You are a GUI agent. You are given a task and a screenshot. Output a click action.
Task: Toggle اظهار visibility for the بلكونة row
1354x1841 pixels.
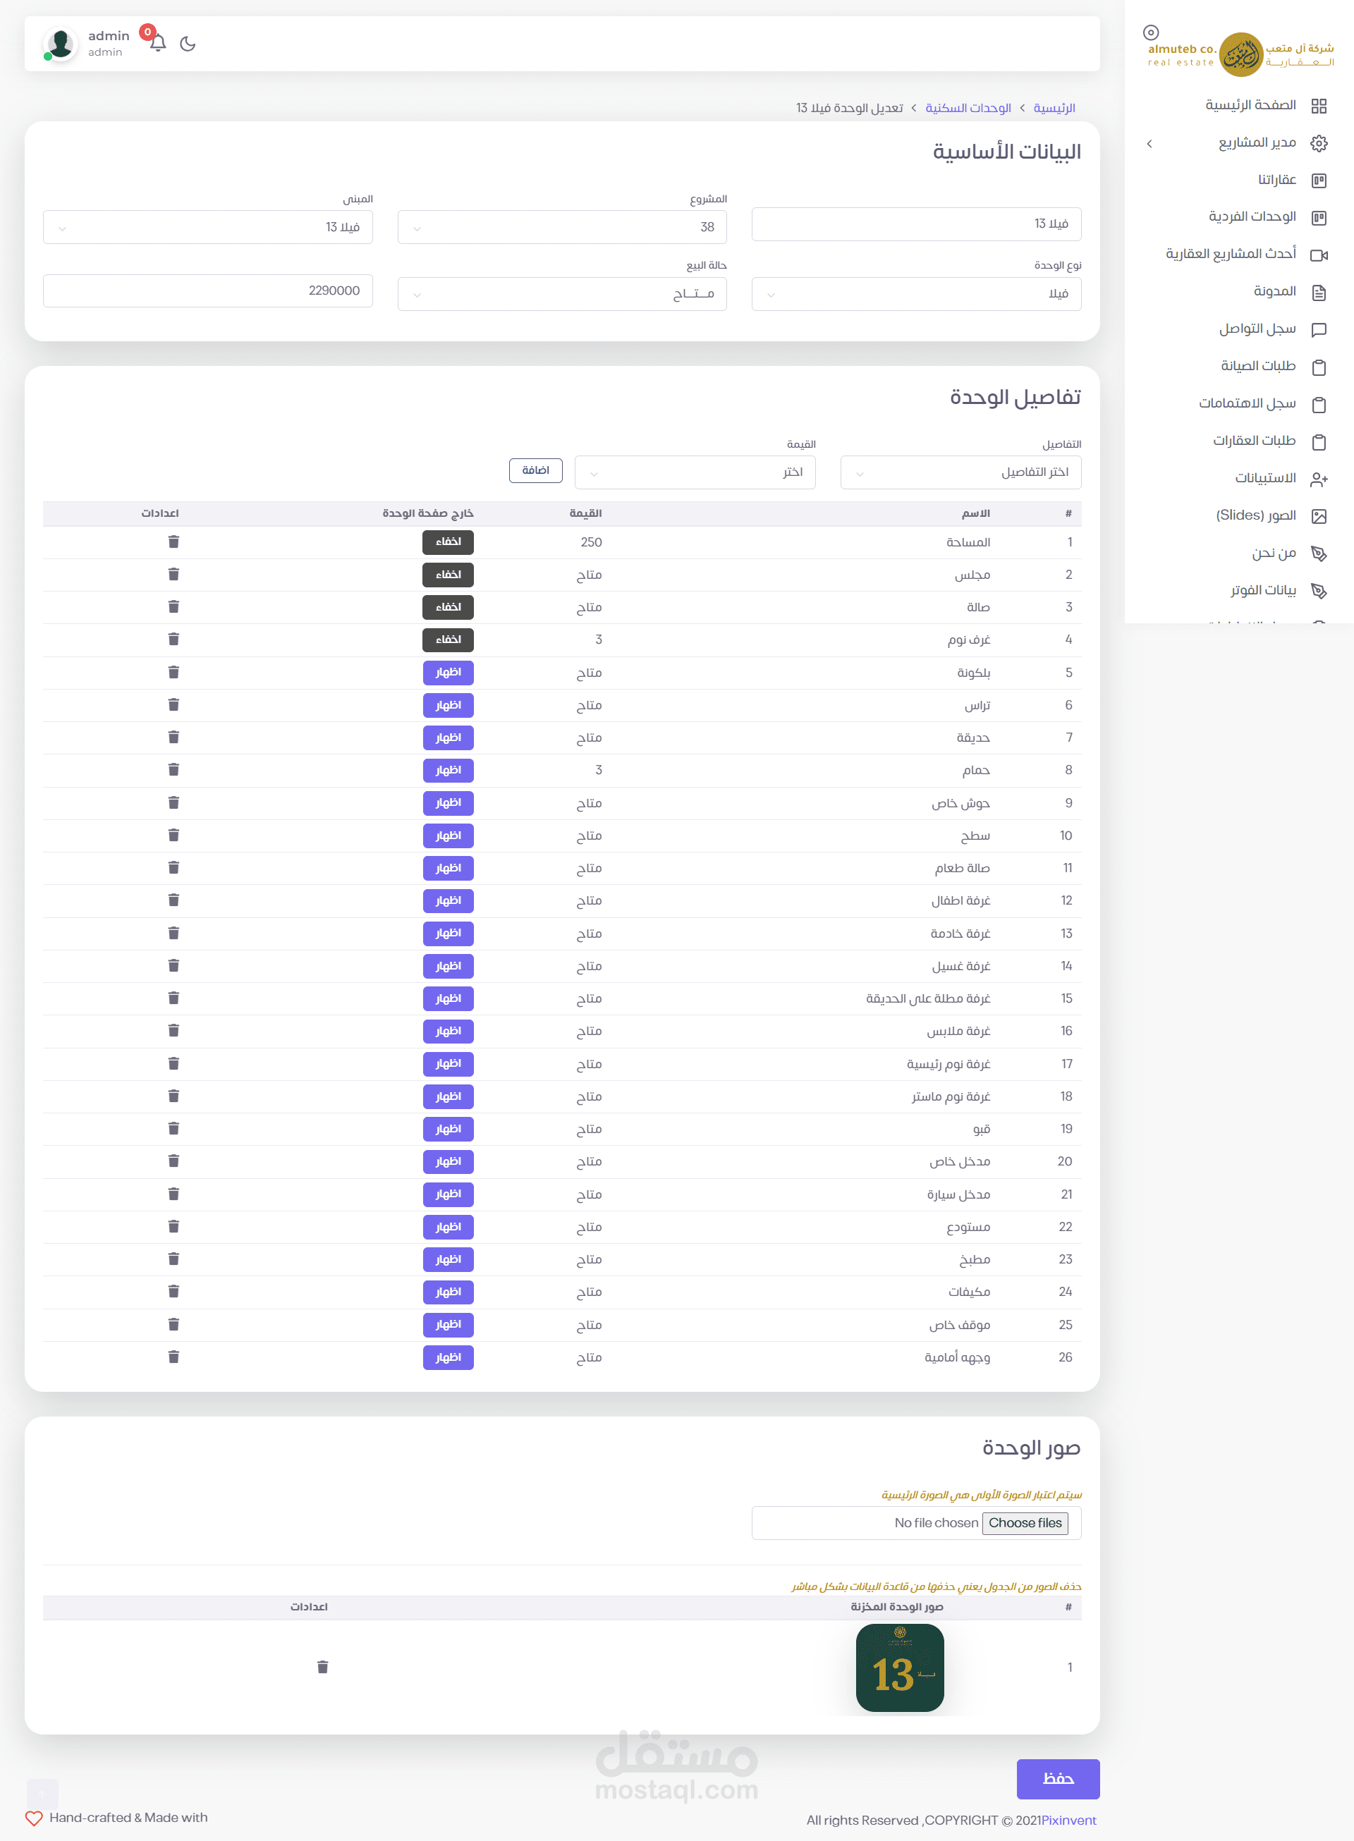coord(448,672)
